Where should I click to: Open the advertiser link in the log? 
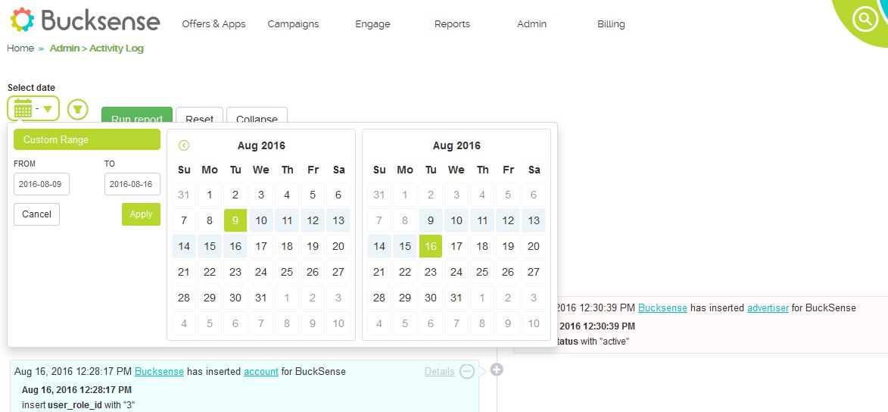pos(768,307)
